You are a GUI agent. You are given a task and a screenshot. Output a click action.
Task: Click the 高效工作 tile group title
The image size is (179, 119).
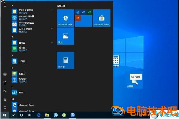click(61, 6)
